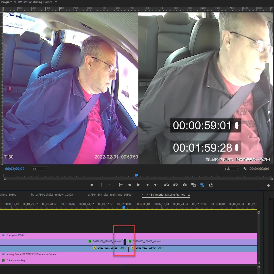Click the 00:01:59:28 timecode overlay
The image size is (274, 274).
(x=206, y=147)
